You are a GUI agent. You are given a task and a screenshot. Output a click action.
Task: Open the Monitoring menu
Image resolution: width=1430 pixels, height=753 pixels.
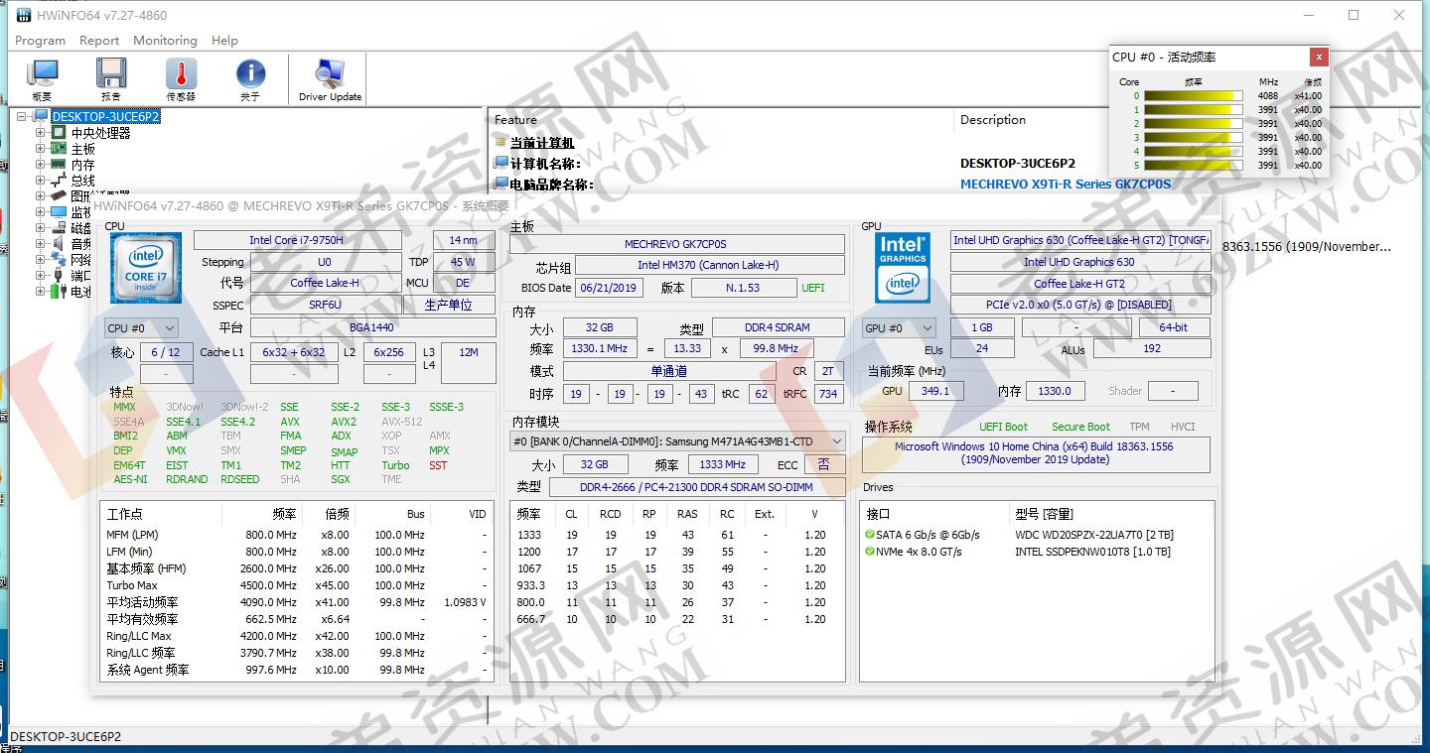click(x=165, y=41)
